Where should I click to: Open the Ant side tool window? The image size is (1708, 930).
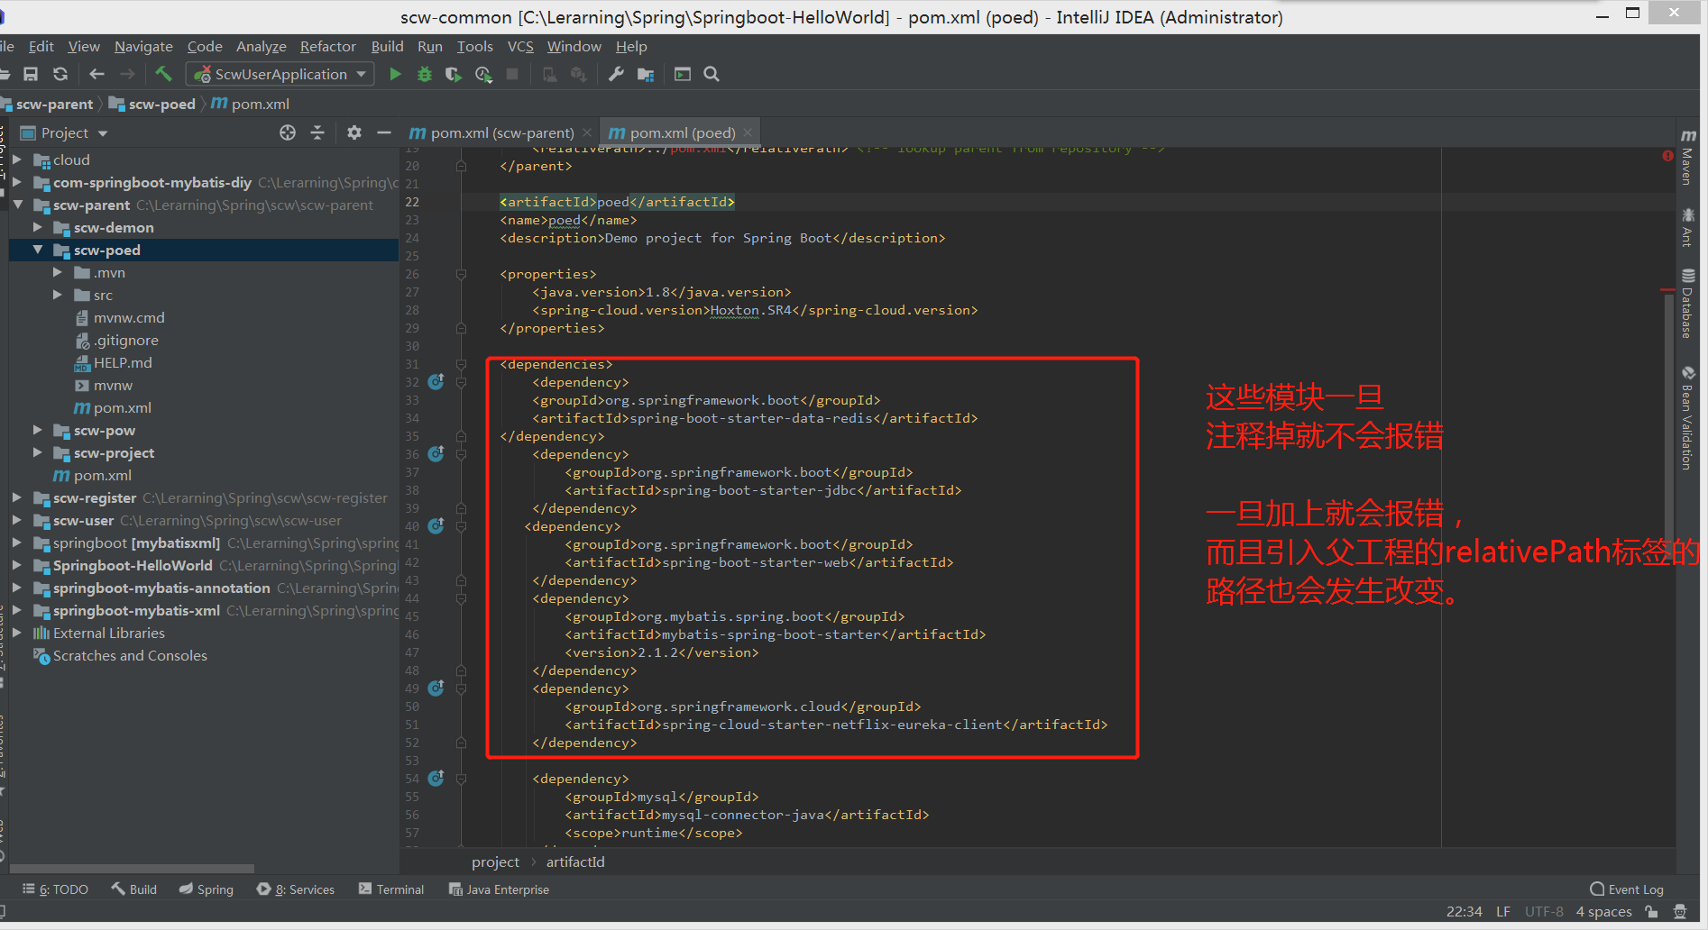[1688, 227]
